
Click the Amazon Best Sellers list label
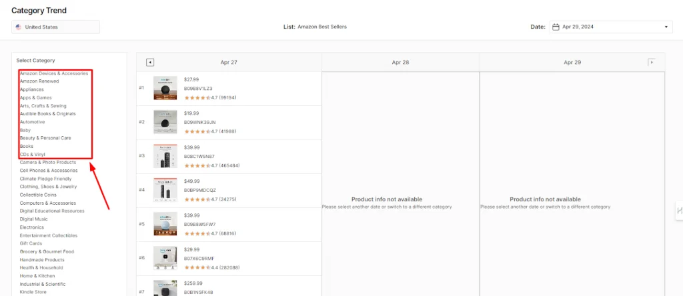(322, 27)
